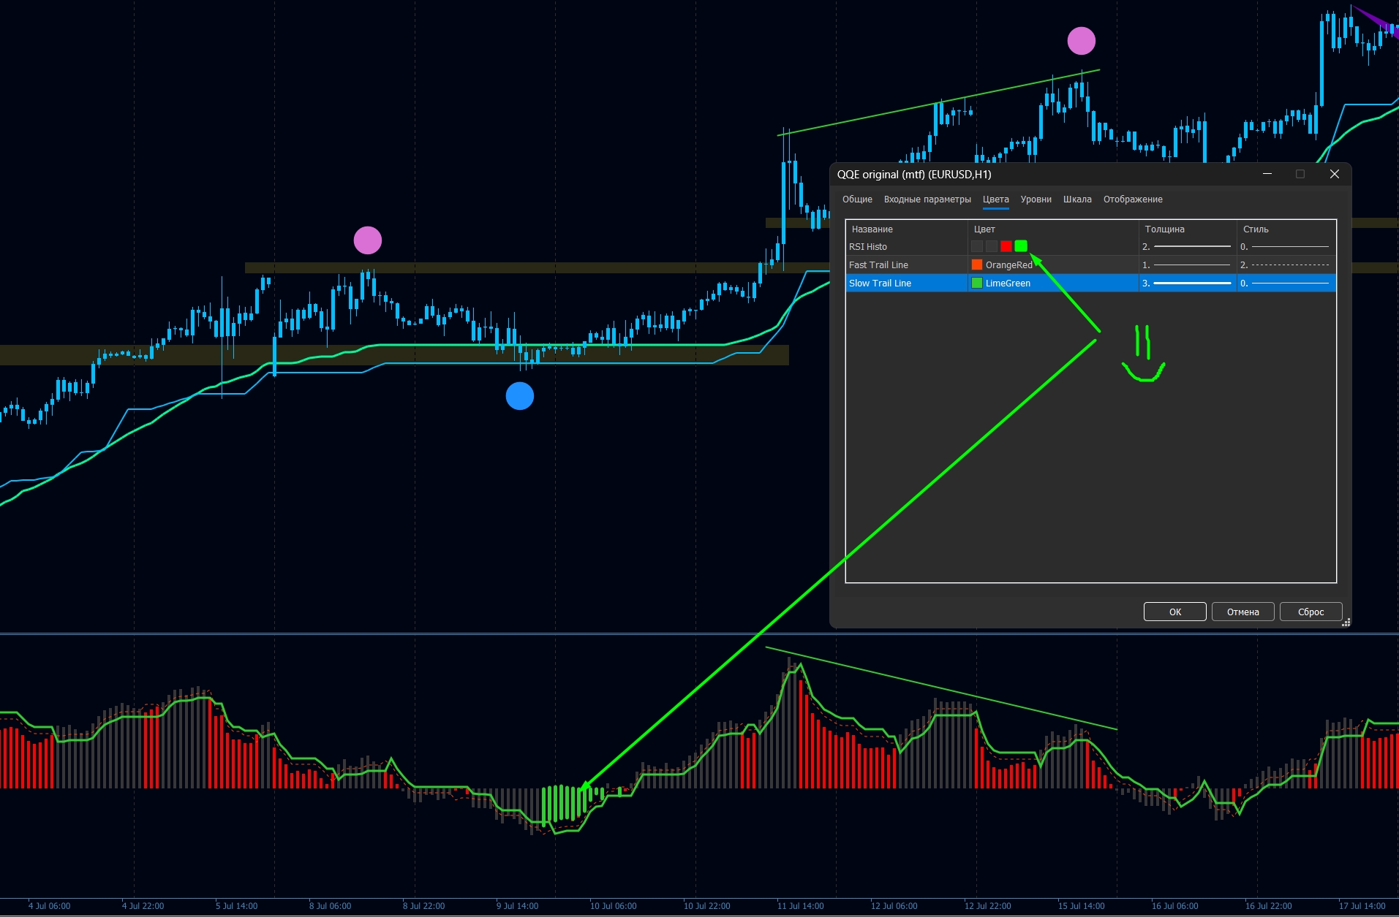Viewport: 1399px width, 917px height.
Task: Click the resize grip of QQE dialog
Action: pos(1346,623)
